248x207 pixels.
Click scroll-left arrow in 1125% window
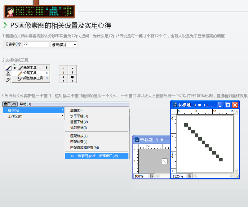click(x=196, y=176)
